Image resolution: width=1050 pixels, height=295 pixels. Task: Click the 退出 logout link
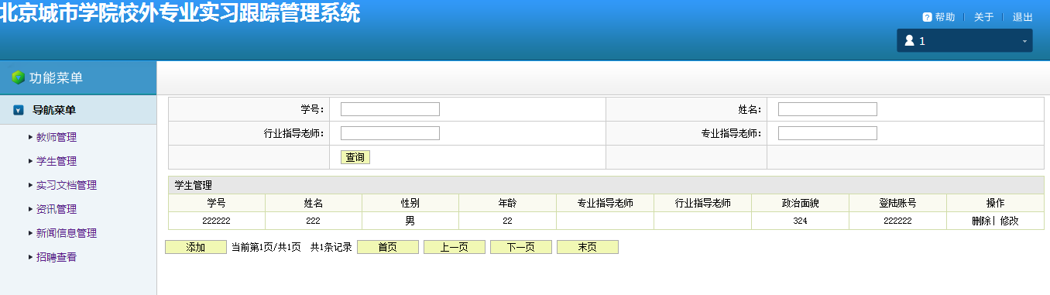tap(1023, 17)
